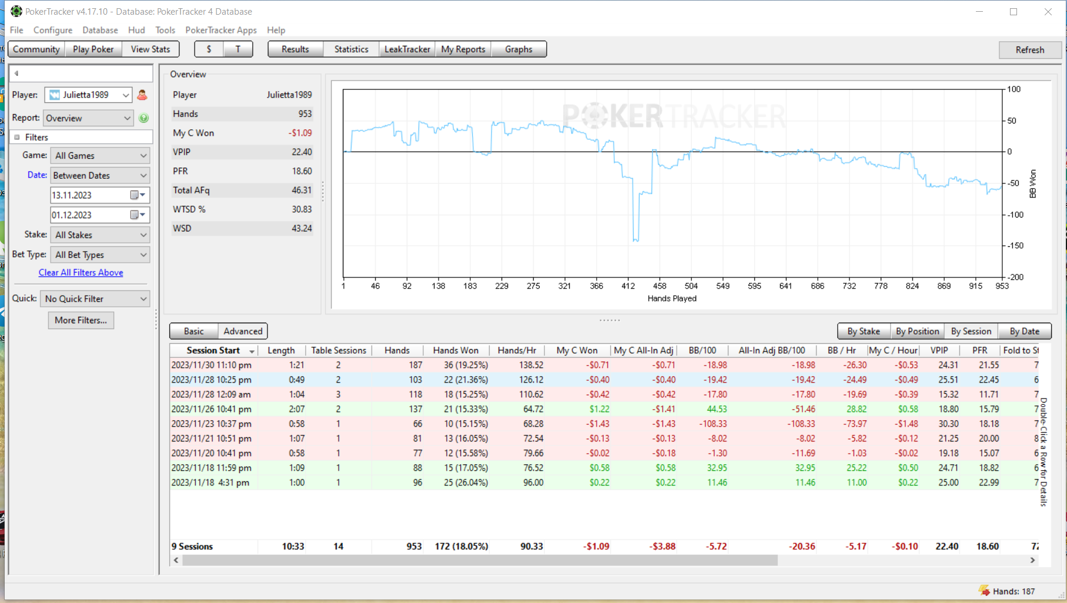Select the Advanced view toggle
Viewport: 1067px width, 603px height.
coord(243,331)
